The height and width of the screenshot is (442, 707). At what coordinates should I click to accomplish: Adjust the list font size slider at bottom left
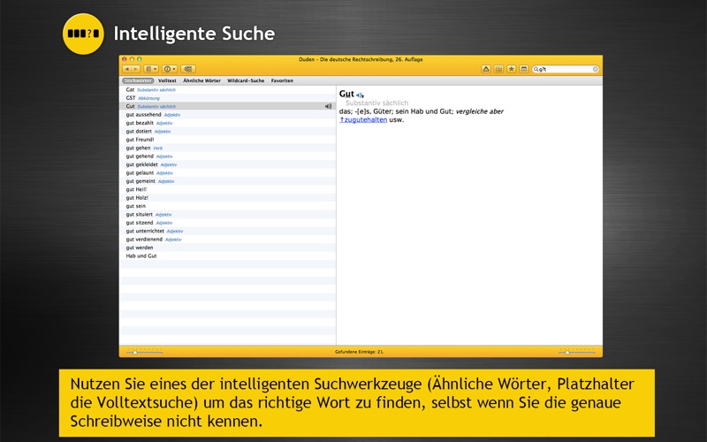pyautogui.click(x=144, y=351)
